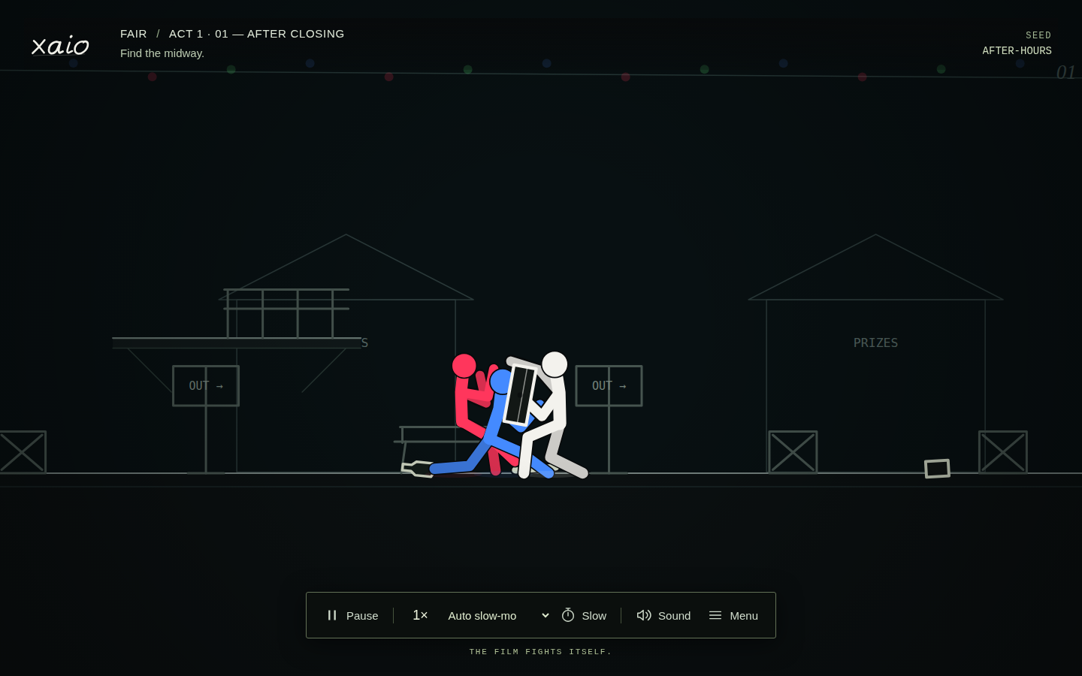Toggle Slow motion mode
1082x676 pixels.
tap(584, 615)
